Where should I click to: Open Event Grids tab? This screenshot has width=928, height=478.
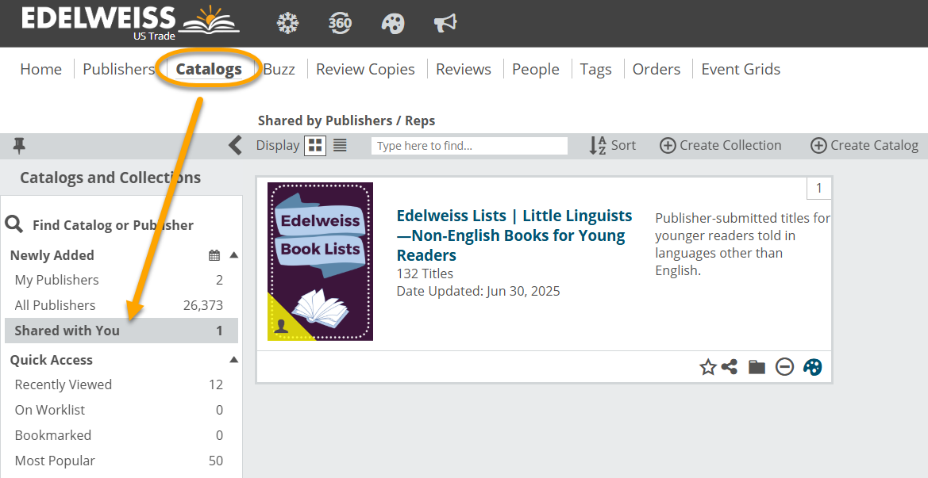click(741, 69)
